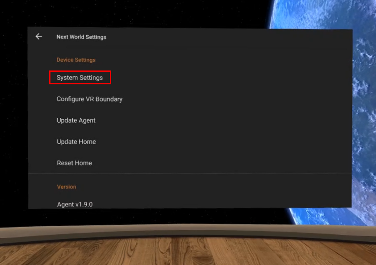Click Reset Home option
Viewport: 376px width, 265px height.
click(x=74, y=163)
